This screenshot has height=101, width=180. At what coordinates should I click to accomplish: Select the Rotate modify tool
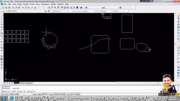tap(178, 33)
